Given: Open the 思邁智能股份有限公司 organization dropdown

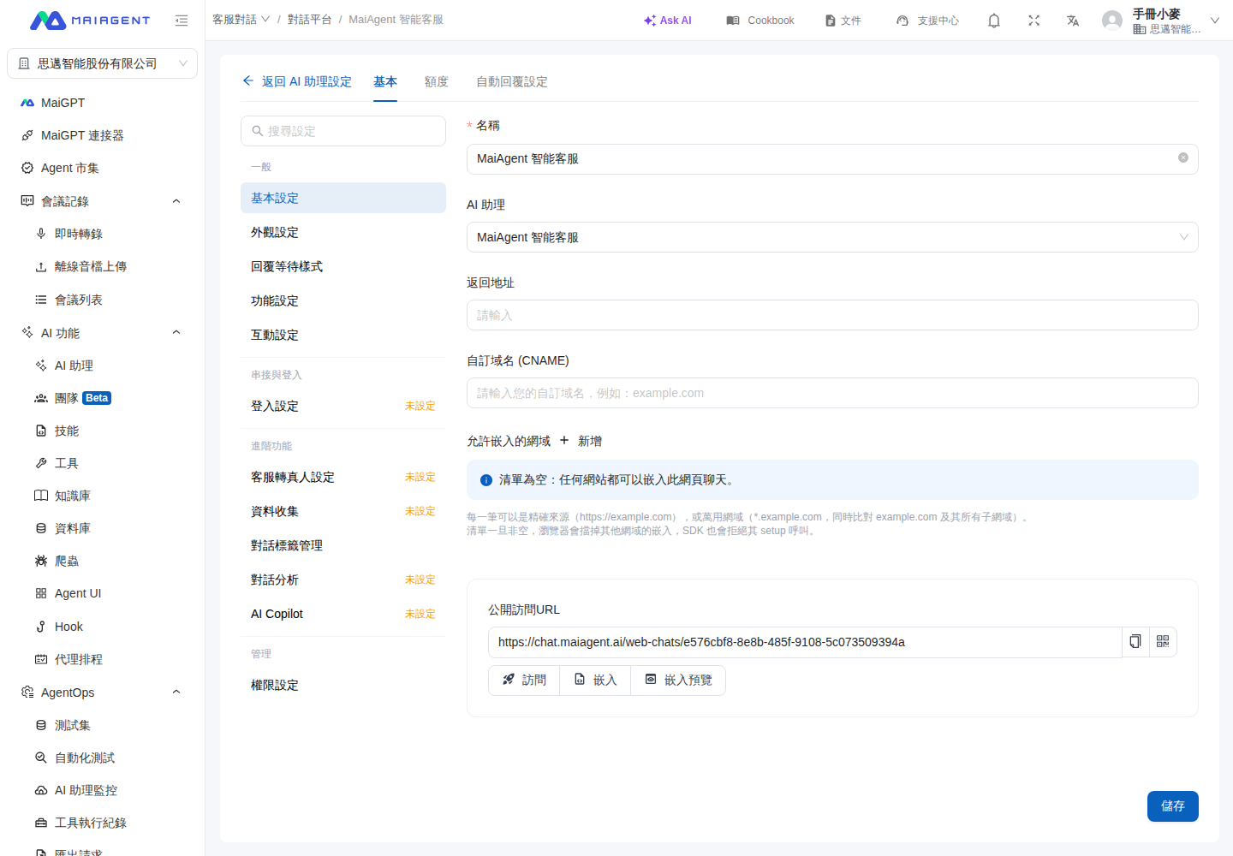Looking at the screenshot, I should pyautogui.click(x=102, y=63).
